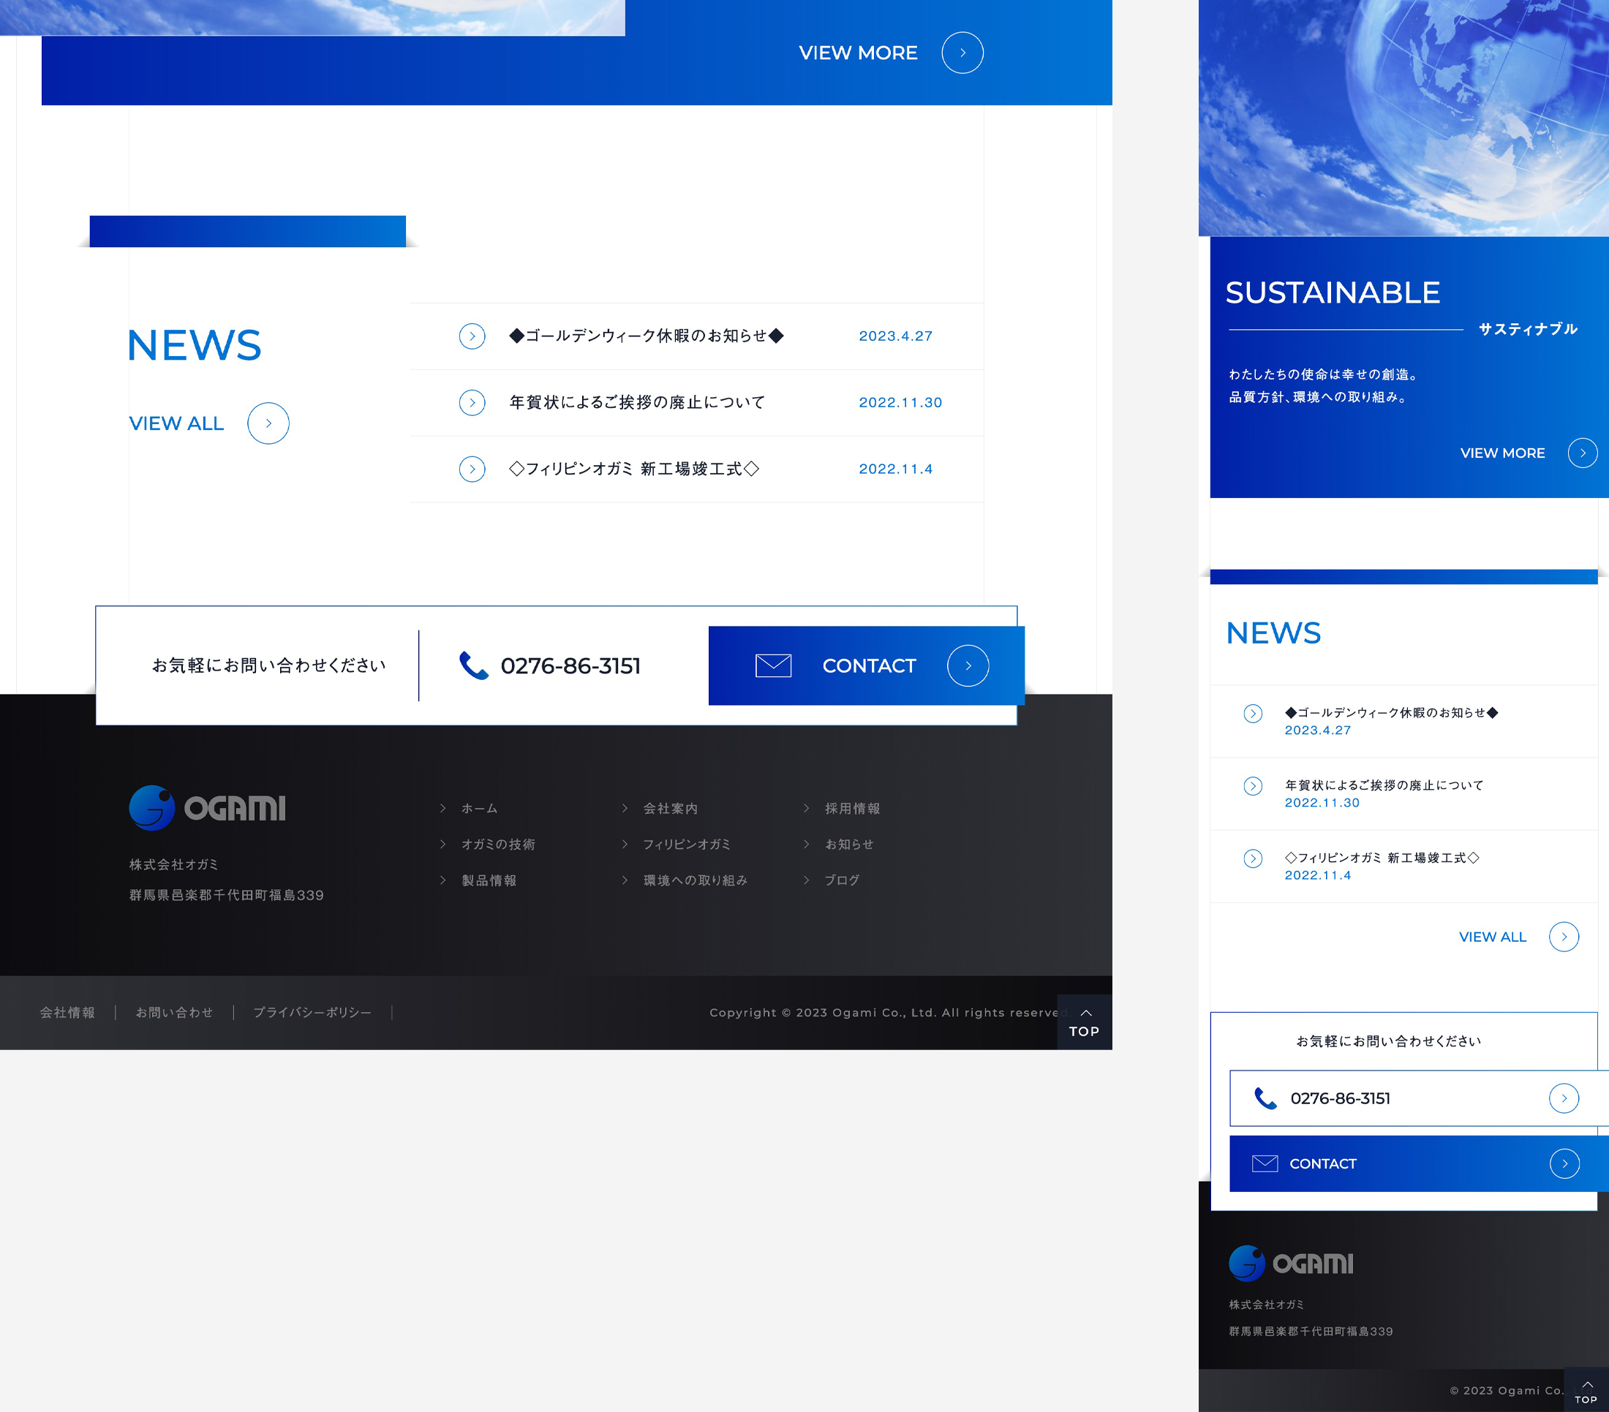Open 採用情報 footer menu link
The width and height of the screenshot is (1609, 1412).
click(852, 808)
